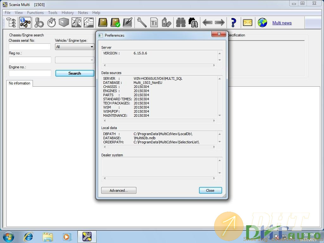Screen dimensions: 324x243
Task: Focus the Chassis serial No input field
Action: click(29, 47)
